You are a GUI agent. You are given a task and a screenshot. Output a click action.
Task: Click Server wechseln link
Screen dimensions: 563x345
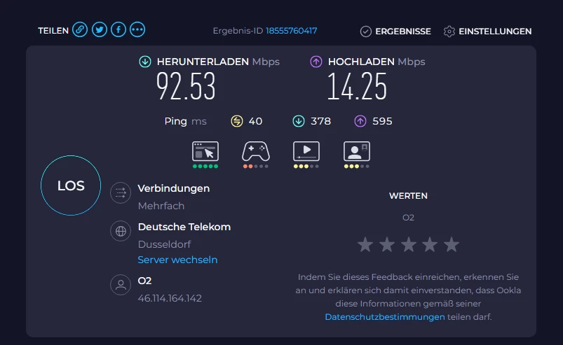[x=177, y=260]
